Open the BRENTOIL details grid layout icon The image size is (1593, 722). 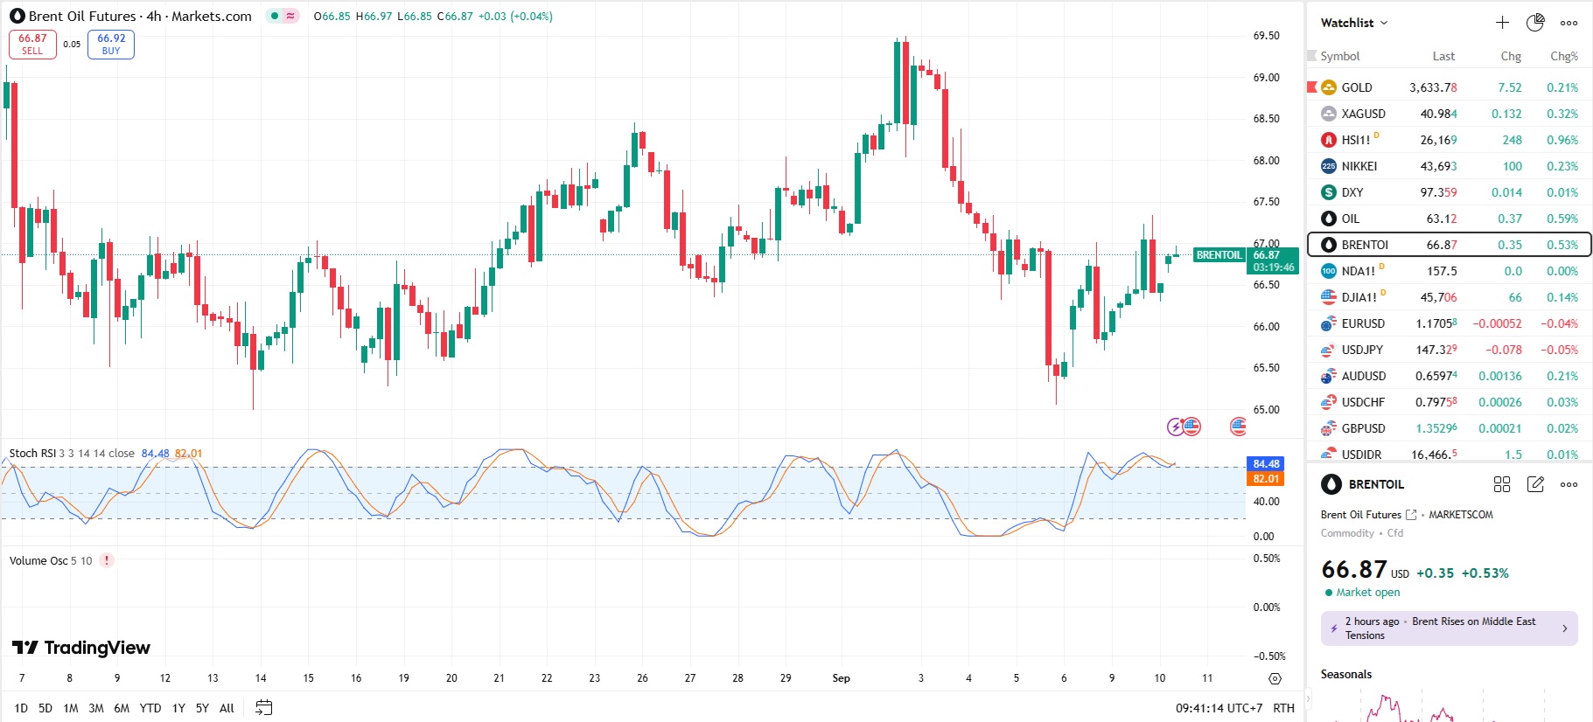[1502, 484]
